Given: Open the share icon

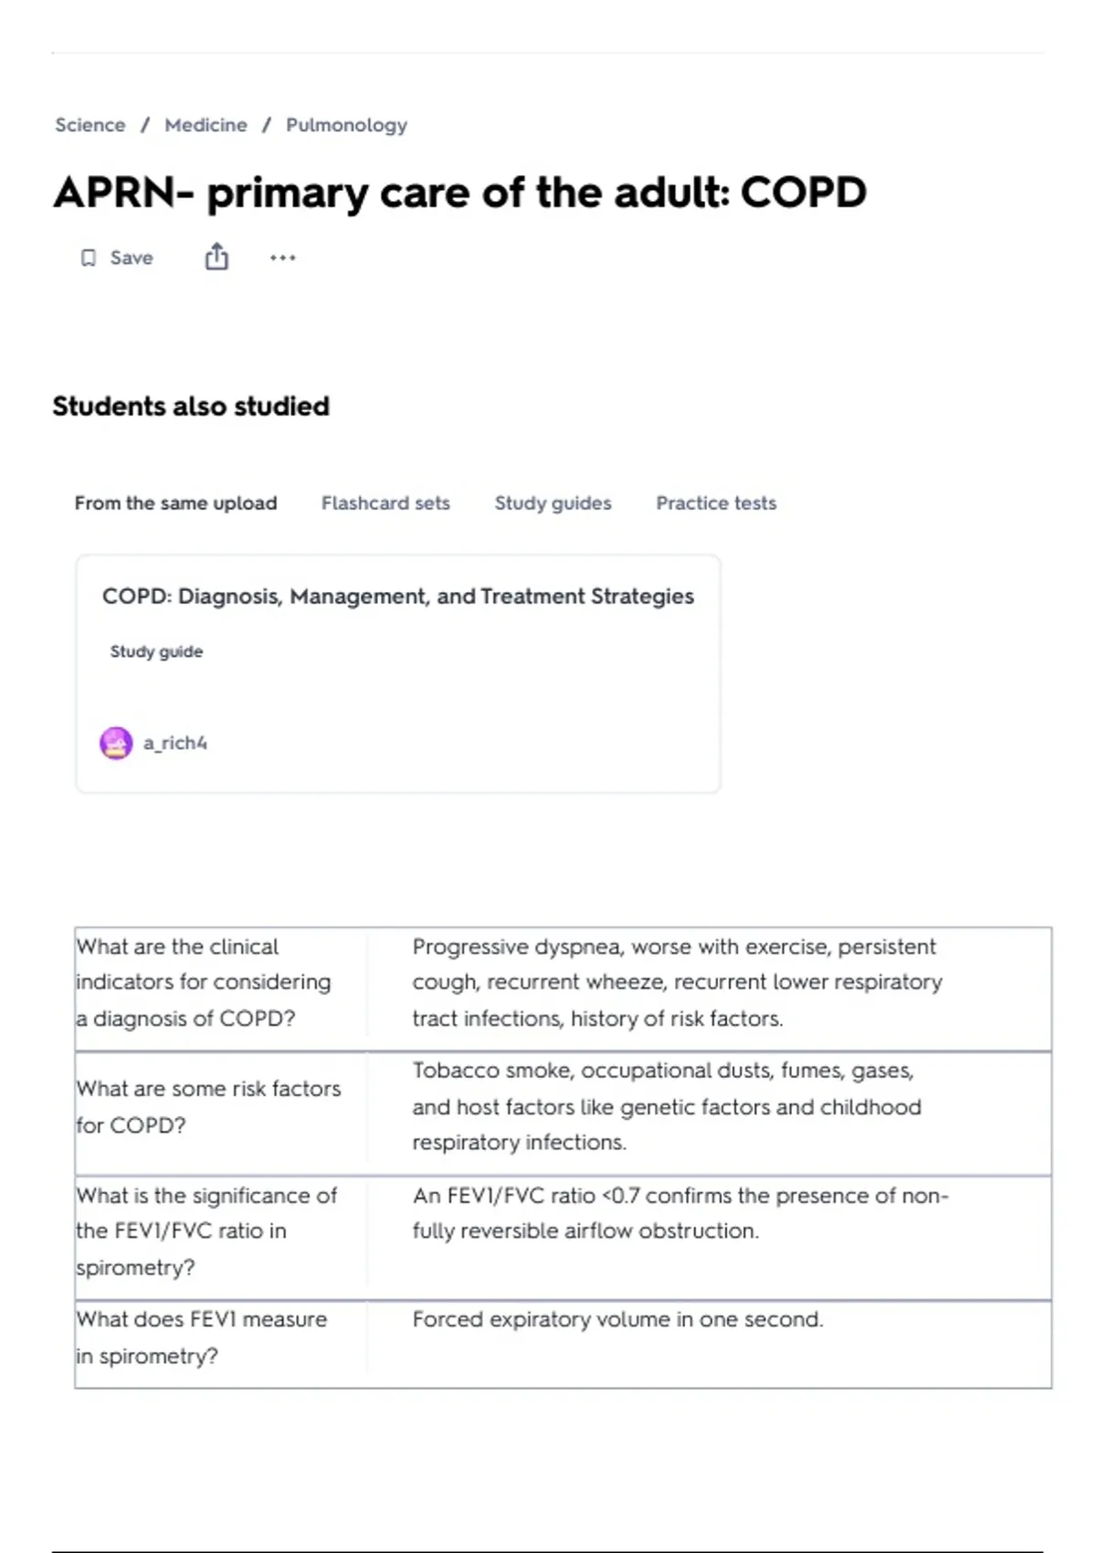Looking at the screenshot, I should coord(216,257).
